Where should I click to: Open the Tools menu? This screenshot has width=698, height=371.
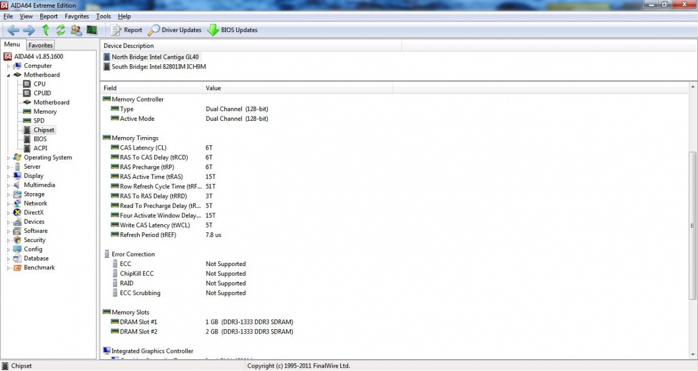tap(104, 16)
